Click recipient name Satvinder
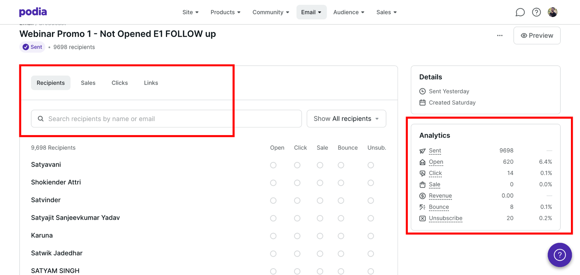The image size is (580, 275). pyautogui.click(x=46, y=200)
